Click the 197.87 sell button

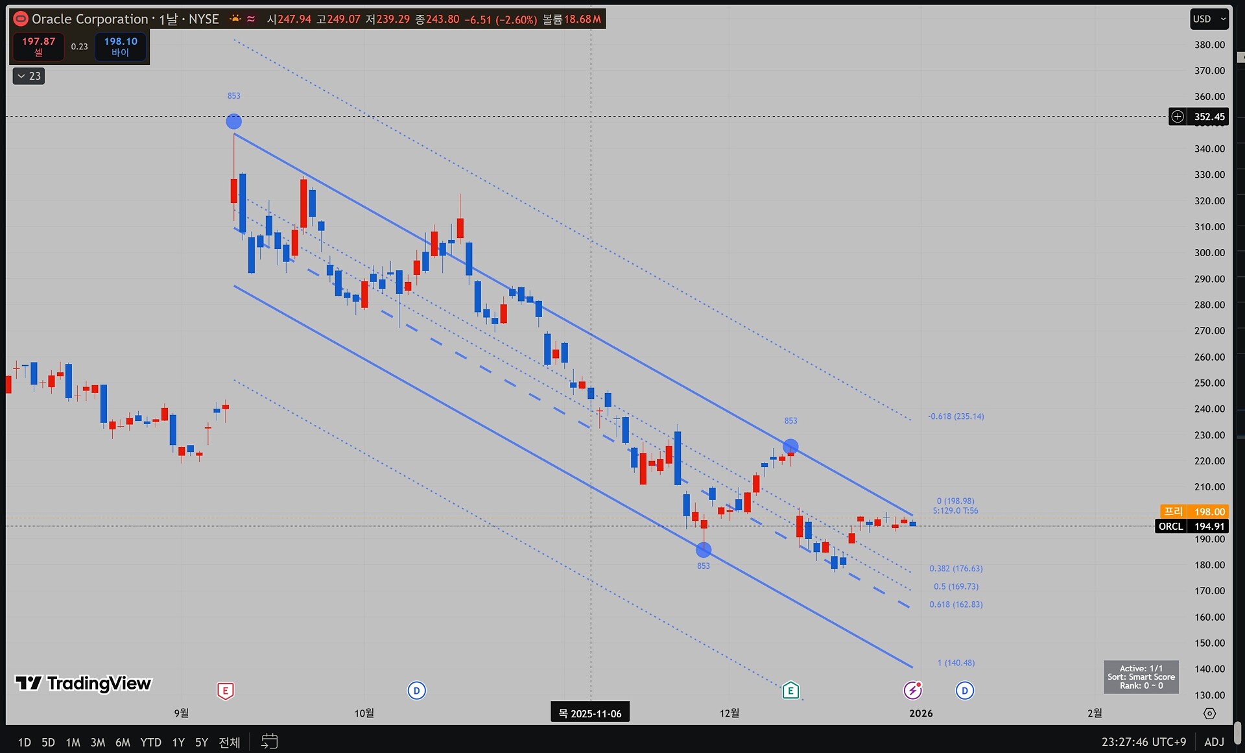click(38, 46)
